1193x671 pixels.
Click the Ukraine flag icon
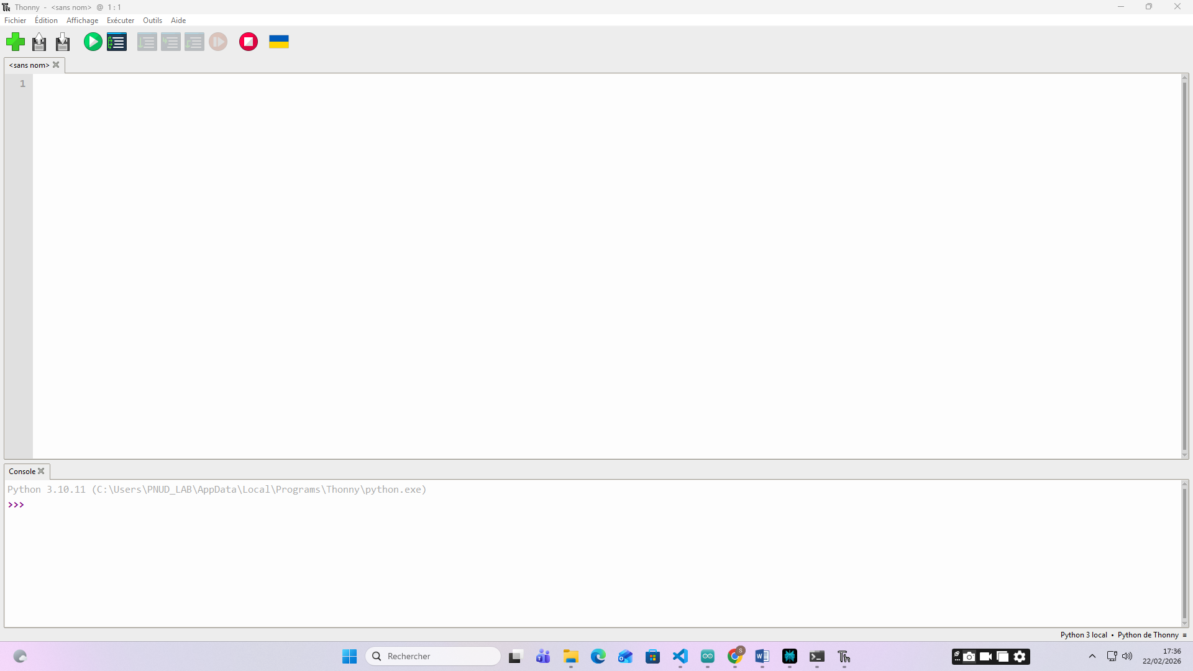(279, 42)
